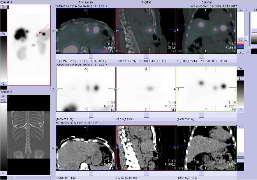Click the fused Coronal PET/CT view
Viewport: 257px width, 180px height.
point(206,31)
